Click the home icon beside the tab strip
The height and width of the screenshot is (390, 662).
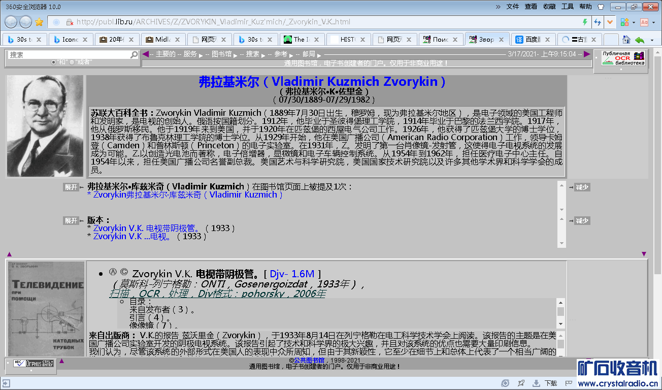(626, 40)
